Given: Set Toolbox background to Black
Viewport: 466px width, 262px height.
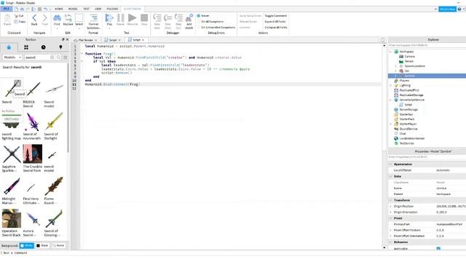Looking at the screenshot, I should pyautogui.click(x=42, y=246).
